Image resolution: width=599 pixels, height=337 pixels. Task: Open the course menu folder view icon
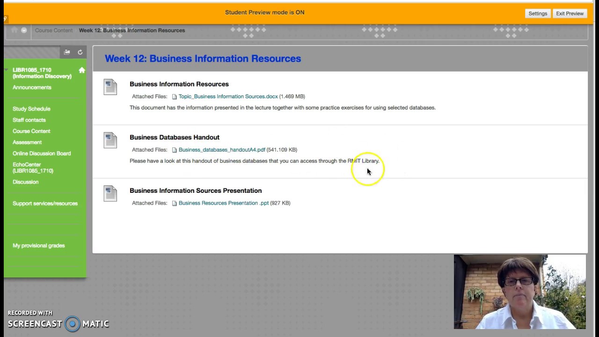67,52
